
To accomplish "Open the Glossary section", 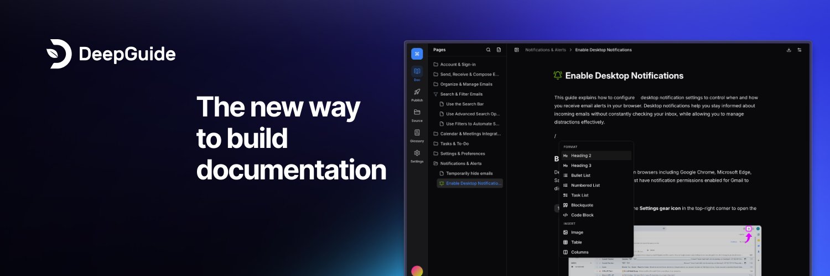I will coord(417,135).
